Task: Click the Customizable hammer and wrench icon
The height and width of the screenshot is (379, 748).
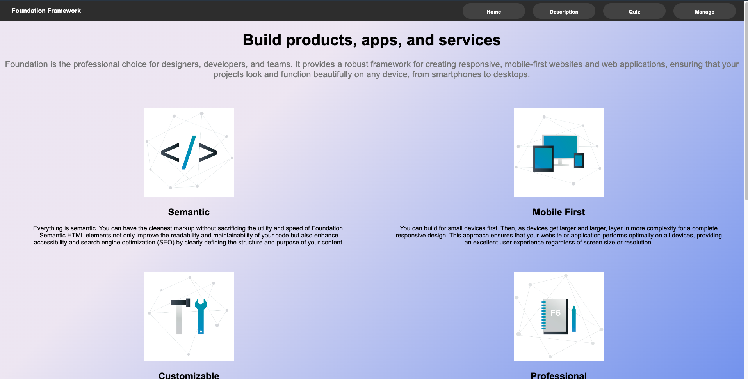Action: point(189,317)
